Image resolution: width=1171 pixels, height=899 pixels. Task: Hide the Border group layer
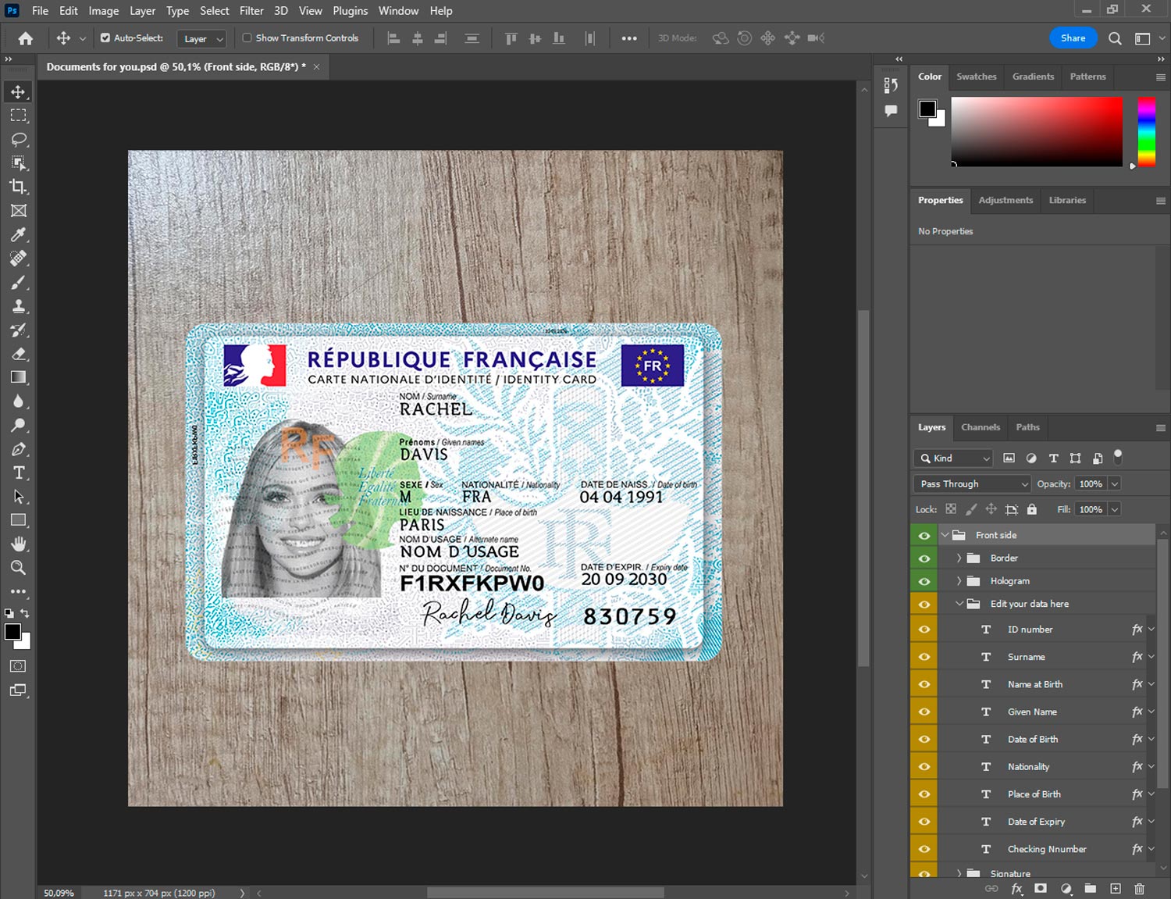pyautogui.click(x=924, y=558)
